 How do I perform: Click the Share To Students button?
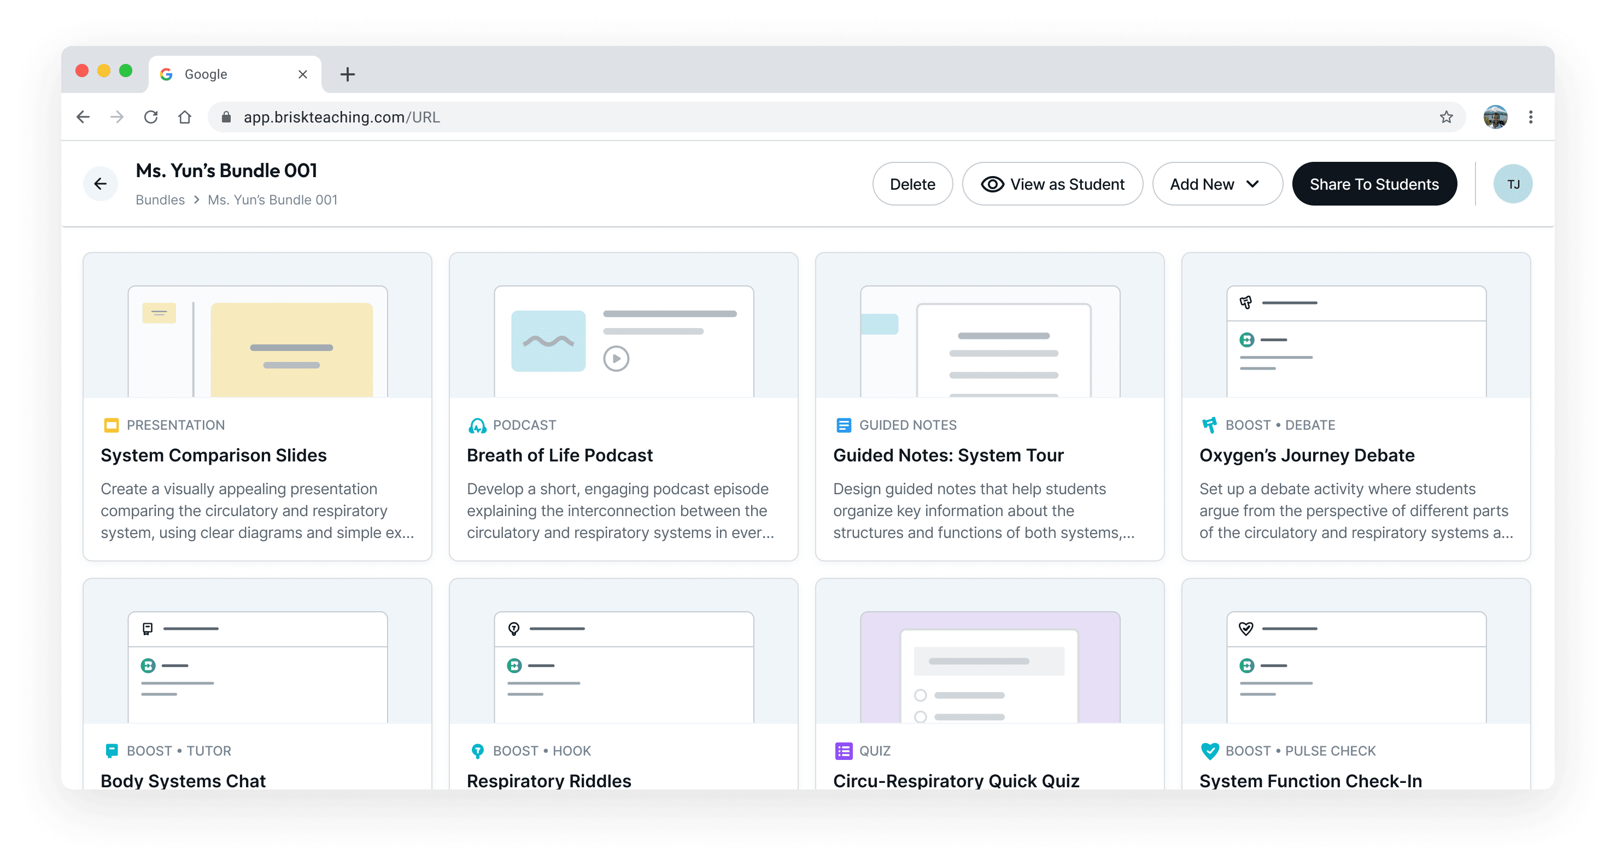(x=1374, y=184)
